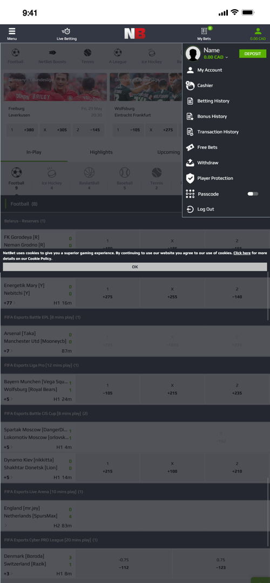Click the green DEPOSIT button
The image size is (270, 583).
pyautogui.click(x=253, y=54)
